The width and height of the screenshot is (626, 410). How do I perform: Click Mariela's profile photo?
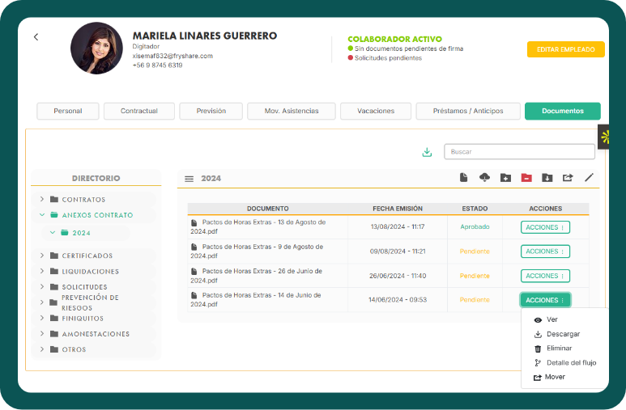[97, 49]
